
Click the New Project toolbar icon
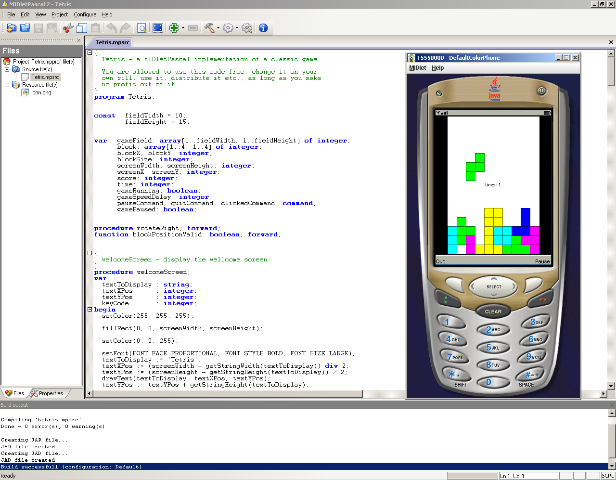[12, 28]
